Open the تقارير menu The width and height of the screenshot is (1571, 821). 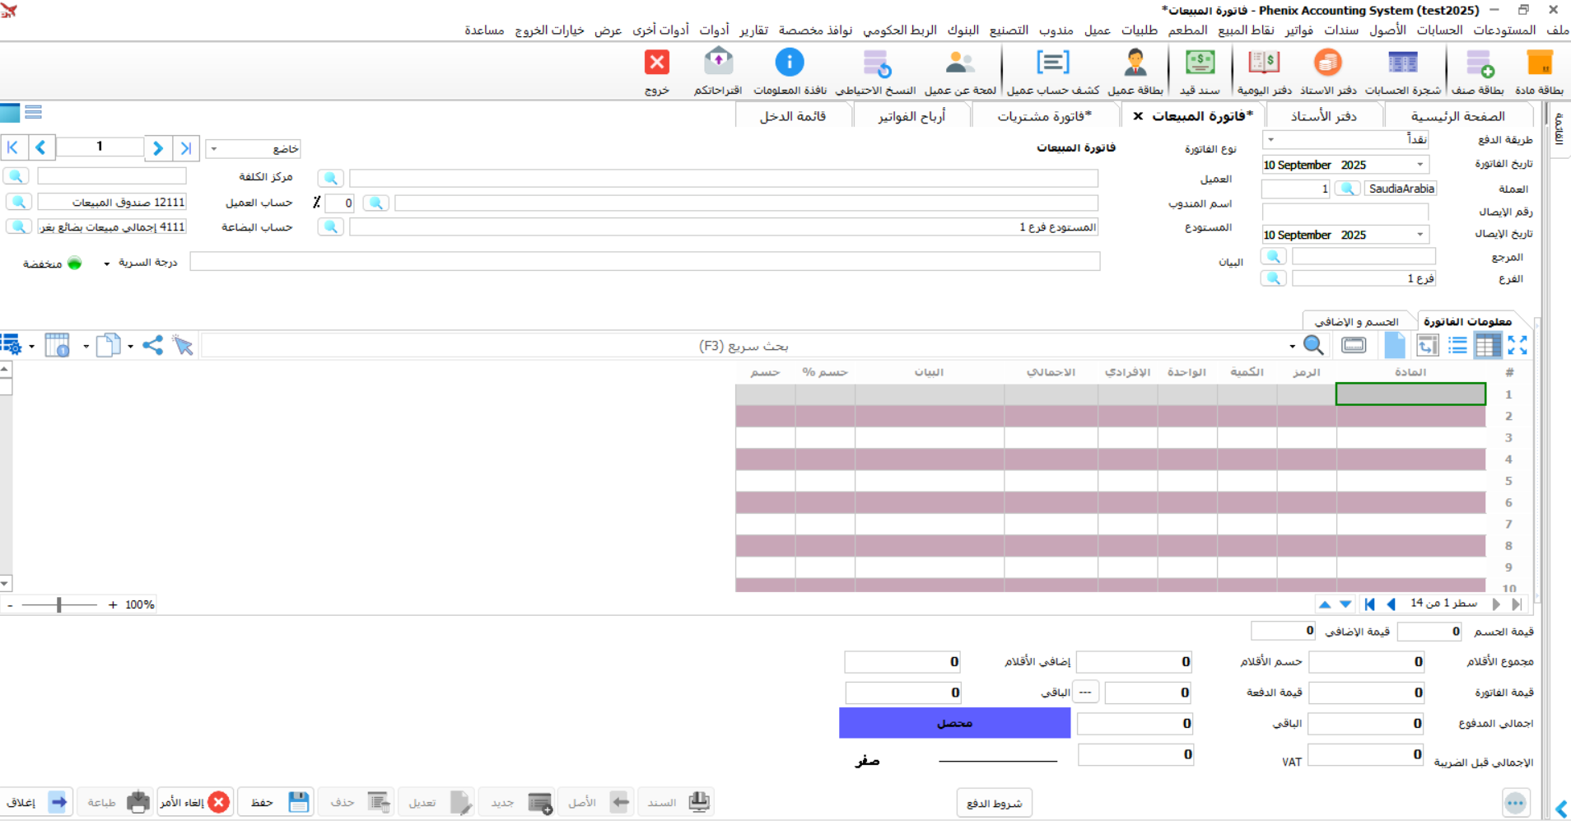pyautogui.click(x=753, y=30)
